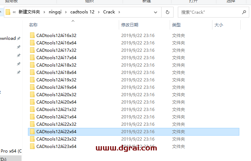The image size is (251, 161).
Task: Select folder icon of CADtools12Ai22x64
Action: [32, 131]
